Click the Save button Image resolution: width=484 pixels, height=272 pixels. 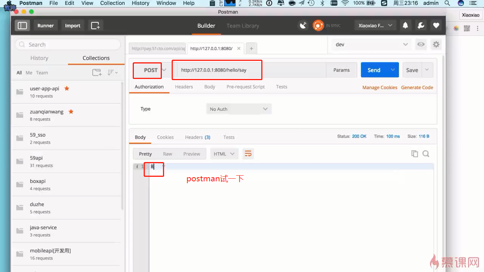point(412,70)
